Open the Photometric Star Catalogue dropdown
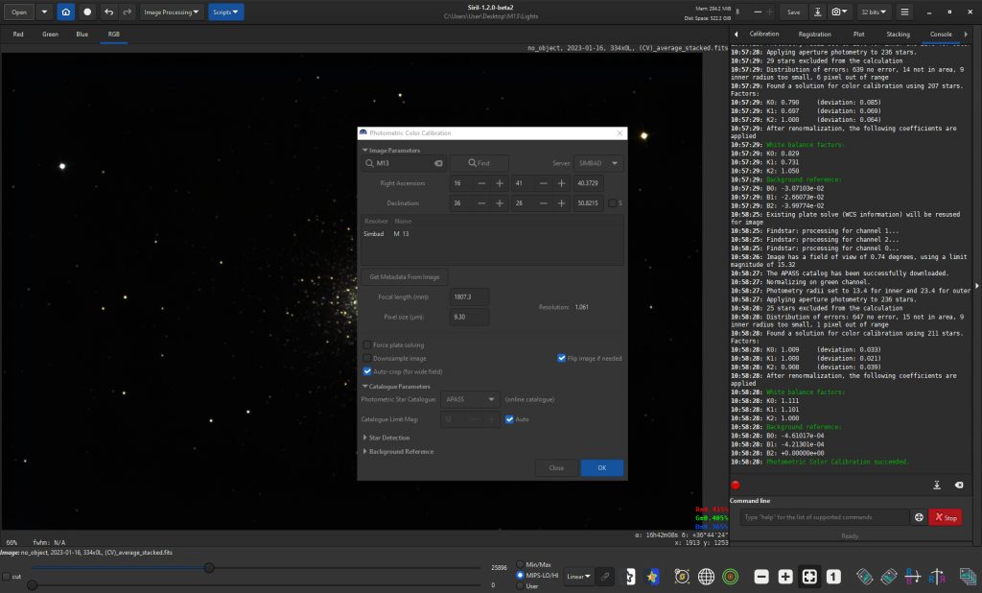This screenshot has width=982, height=593. point(471,399)
